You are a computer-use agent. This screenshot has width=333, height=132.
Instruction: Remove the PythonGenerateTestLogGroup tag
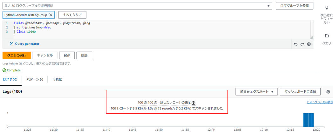click(x=51, y=15)
